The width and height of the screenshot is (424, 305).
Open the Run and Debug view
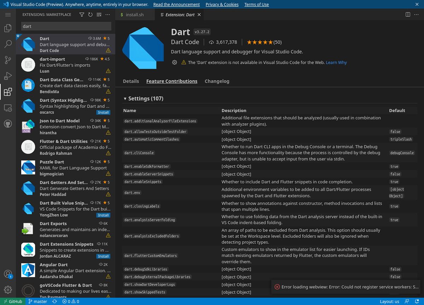pyautogui.click(x=8, y=76)
